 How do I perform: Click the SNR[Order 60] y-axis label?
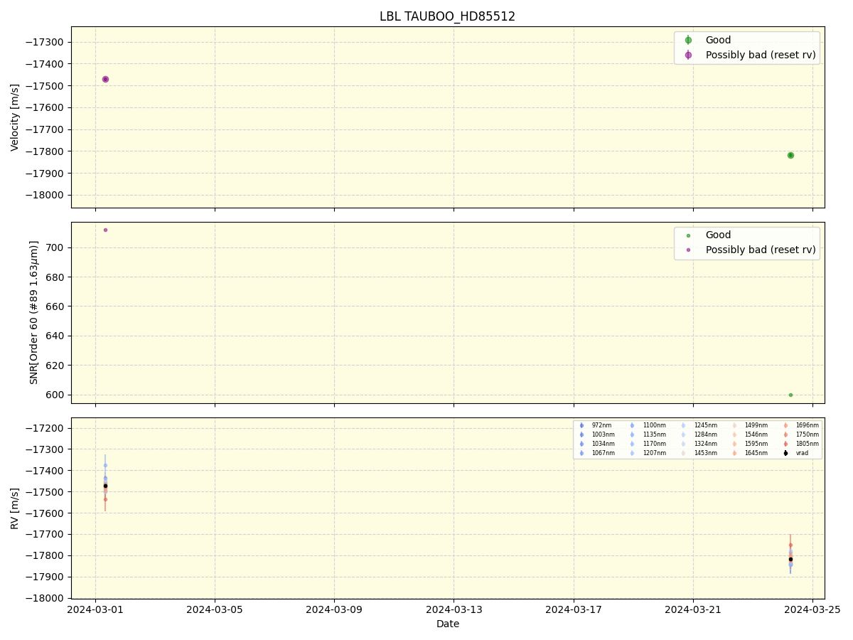coord(34,312)
